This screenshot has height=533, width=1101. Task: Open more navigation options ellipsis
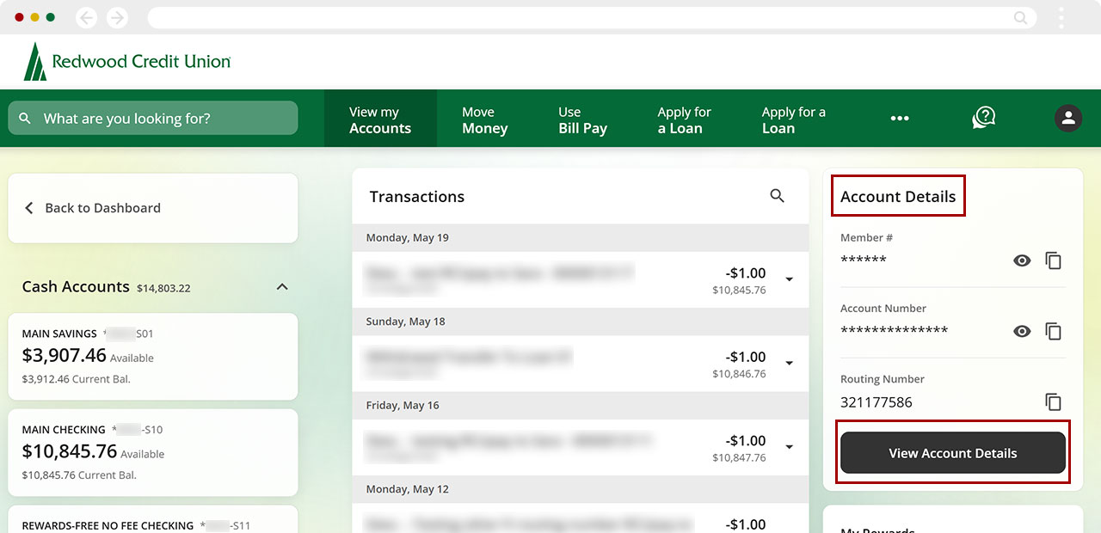pyautogui.click(x=900, y=119)
